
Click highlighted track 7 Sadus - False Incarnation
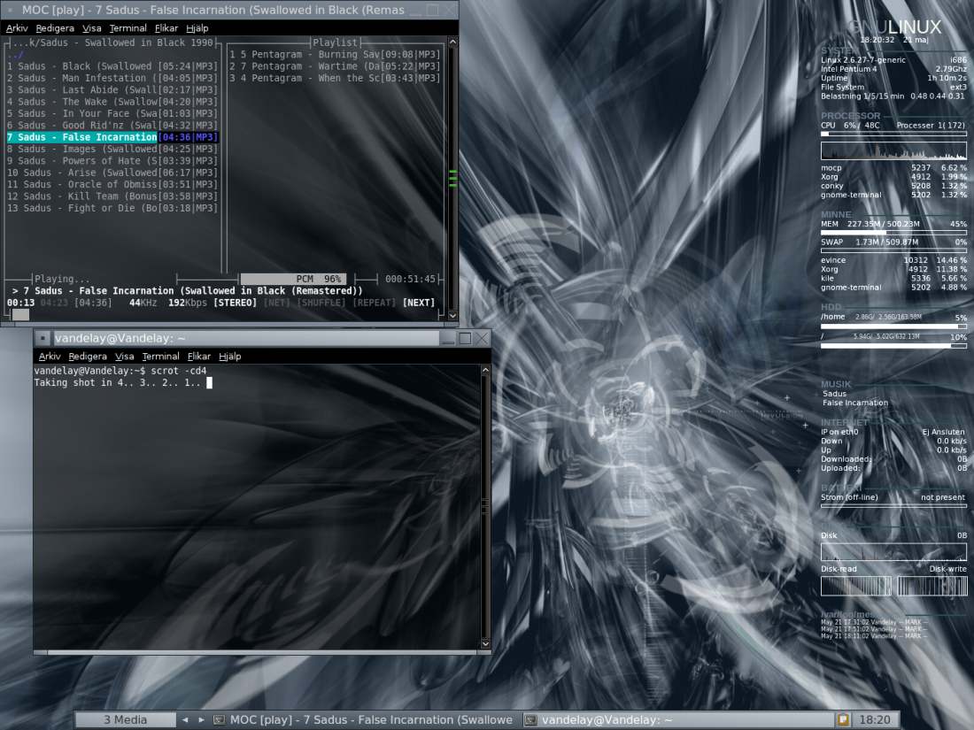(x=112, y=136)
